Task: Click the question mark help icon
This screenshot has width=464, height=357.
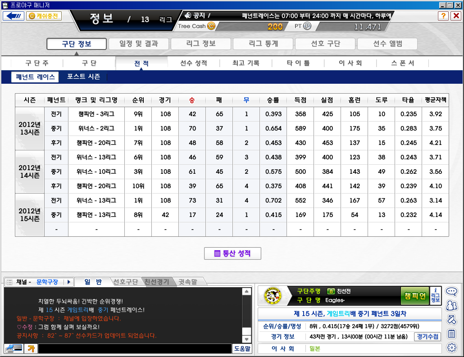Action: tap(443, 16)
